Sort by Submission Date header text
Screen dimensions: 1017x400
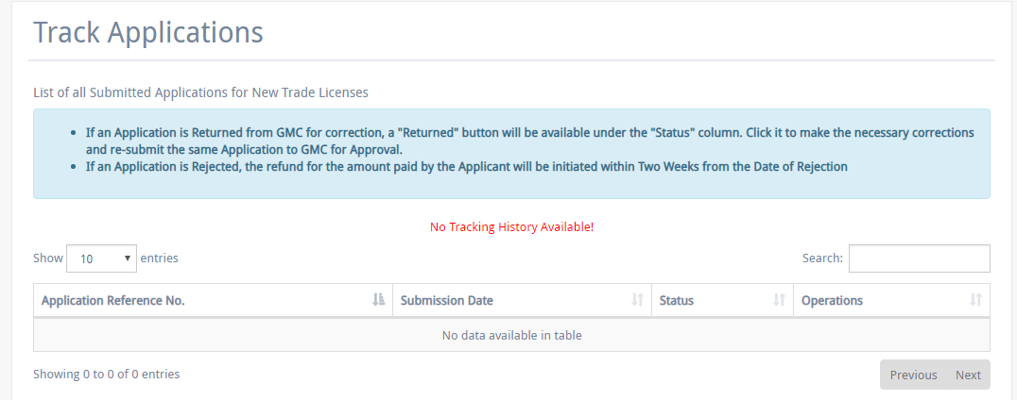pos(447,301)
